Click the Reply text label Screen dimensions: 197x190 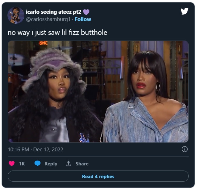click(51, 164)
